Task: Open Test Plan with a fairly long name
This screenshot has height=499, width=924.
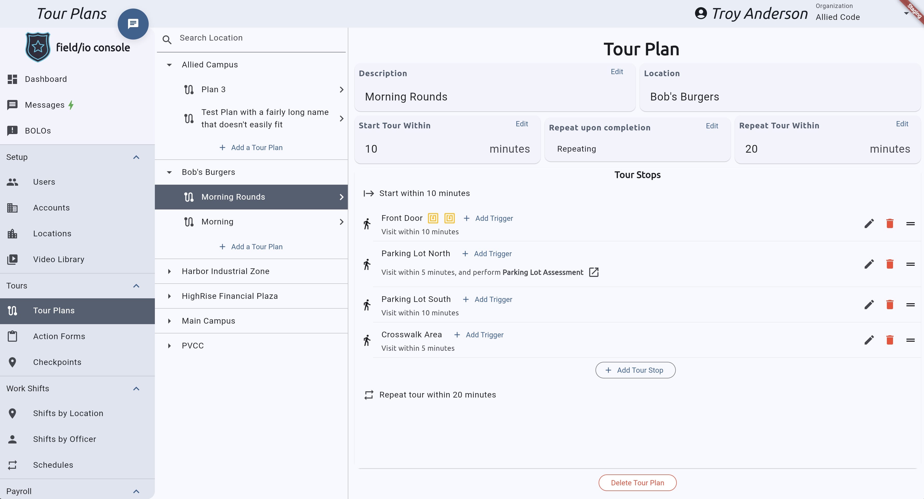Action: pyautogui.click(x=251, y=119)
